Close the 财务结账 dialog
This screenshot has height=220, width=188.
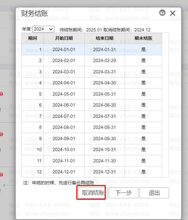[x=173, y=13]
